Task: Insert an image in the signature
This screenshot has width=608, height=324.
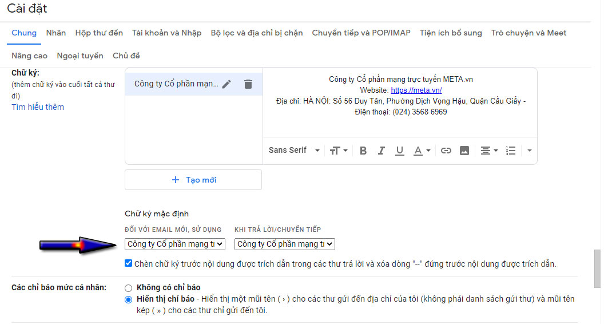Action: 464,151
